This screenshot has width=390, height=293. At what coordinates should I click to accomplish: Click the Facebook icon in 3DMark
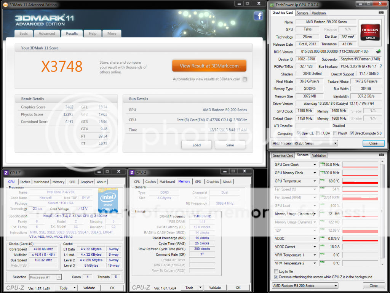pyautogui.click(x=258, y=16)
